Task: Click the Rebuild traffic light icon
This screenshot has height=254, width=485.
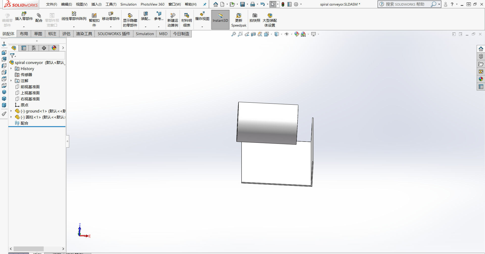Action: click(x=283, y=4)
